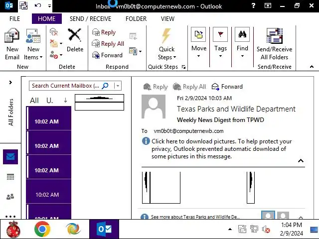Click the search magnifier icon
This screenshot has width=319, height=239.
pyautogui.click(x=105, y=86)
